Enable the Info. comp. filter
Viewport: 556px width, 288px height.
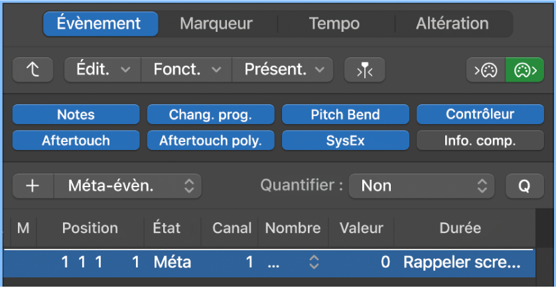pos(480,141)
